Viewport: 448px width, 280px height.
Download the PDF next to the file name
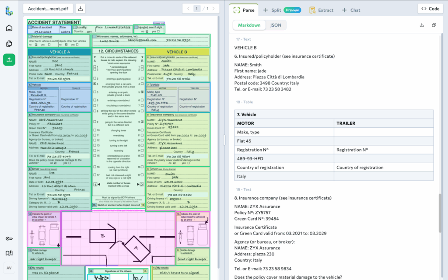[x=80, y=8]
